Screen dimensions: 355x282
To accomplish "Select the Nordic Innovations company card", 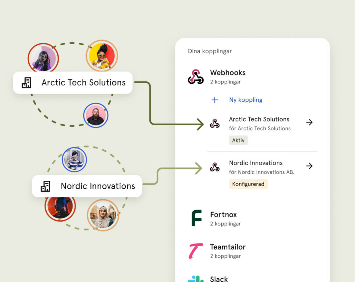I will pyautogui.click(x=87, y=186).
